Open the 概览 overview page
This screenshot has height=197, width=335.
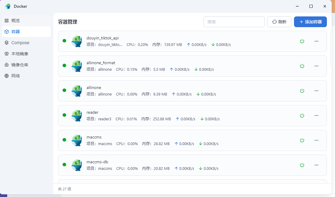coord(26,21)
